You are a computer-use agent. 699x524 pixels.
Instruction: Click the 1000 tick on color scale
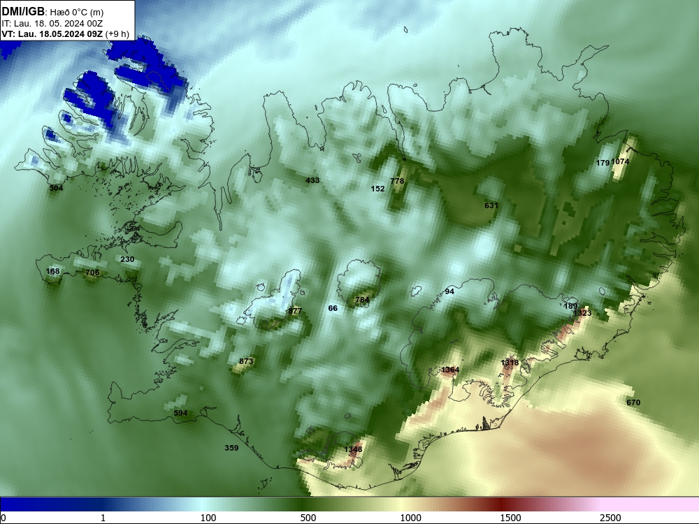point(410,518)
